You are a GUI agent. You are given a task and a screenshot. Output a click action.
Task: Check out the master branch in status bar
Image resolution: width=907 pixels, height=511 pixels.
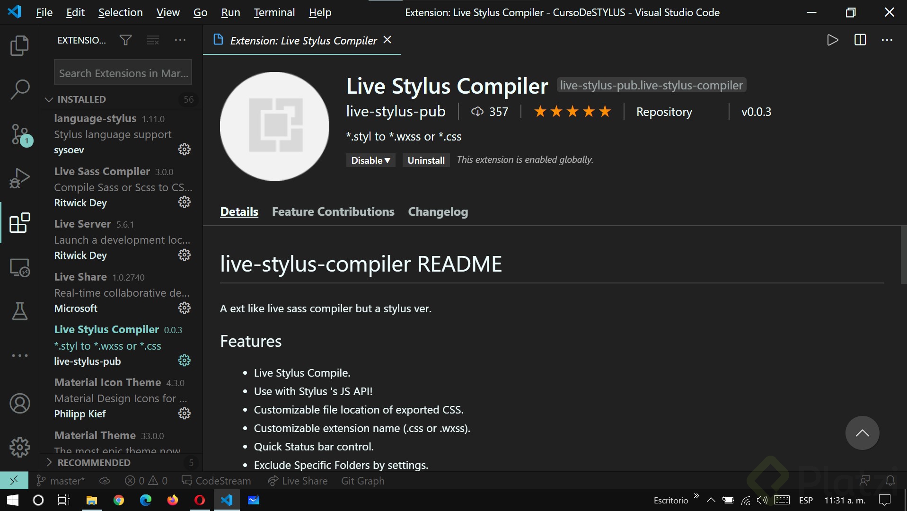tap(61, 481)
